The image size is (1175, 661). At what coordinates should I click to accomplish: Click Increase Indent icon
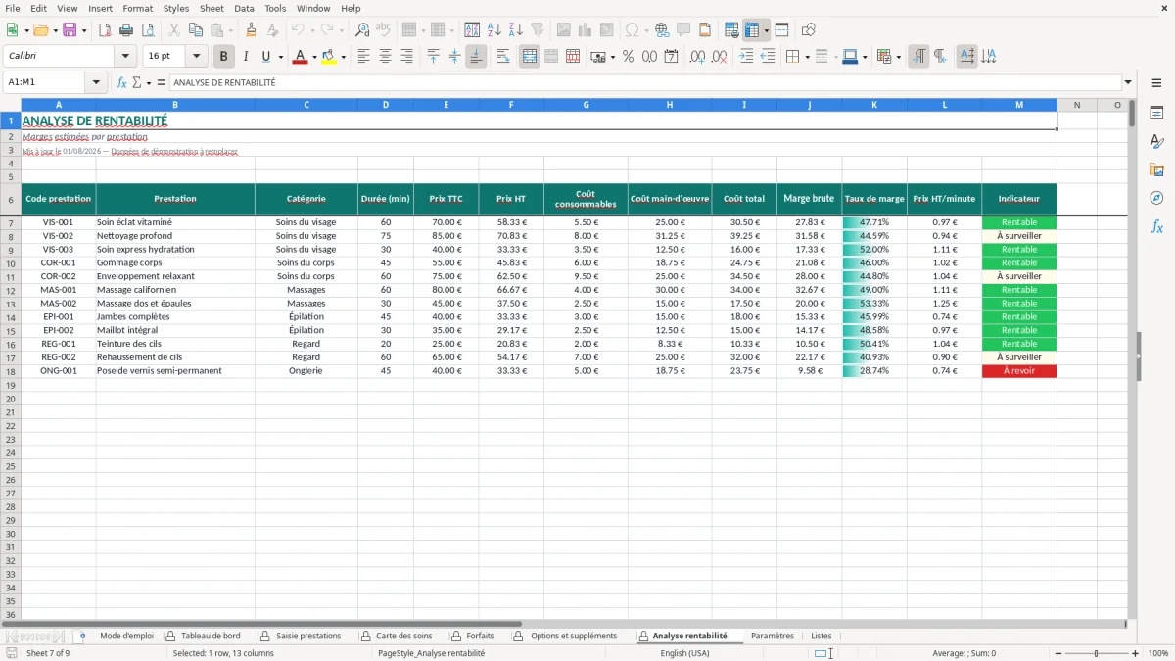pos(746,57)
